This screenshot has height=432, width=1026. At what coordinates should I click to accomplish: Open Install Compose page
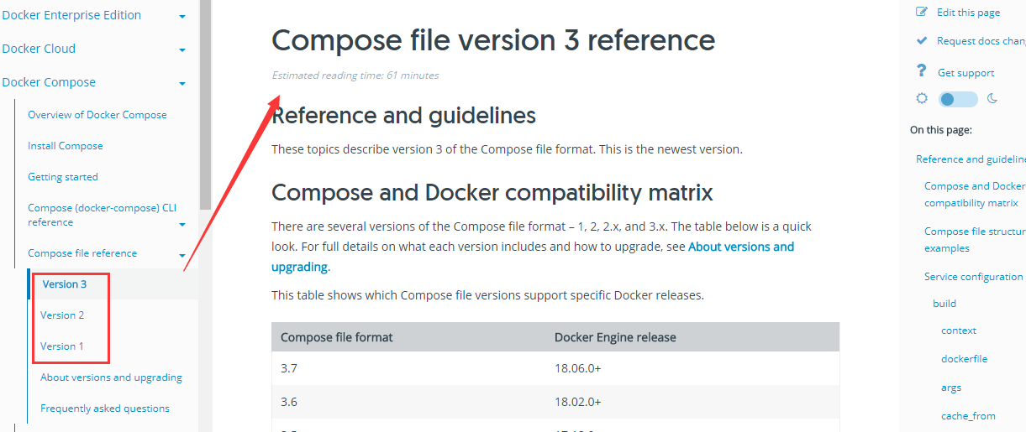click(66, 146)
